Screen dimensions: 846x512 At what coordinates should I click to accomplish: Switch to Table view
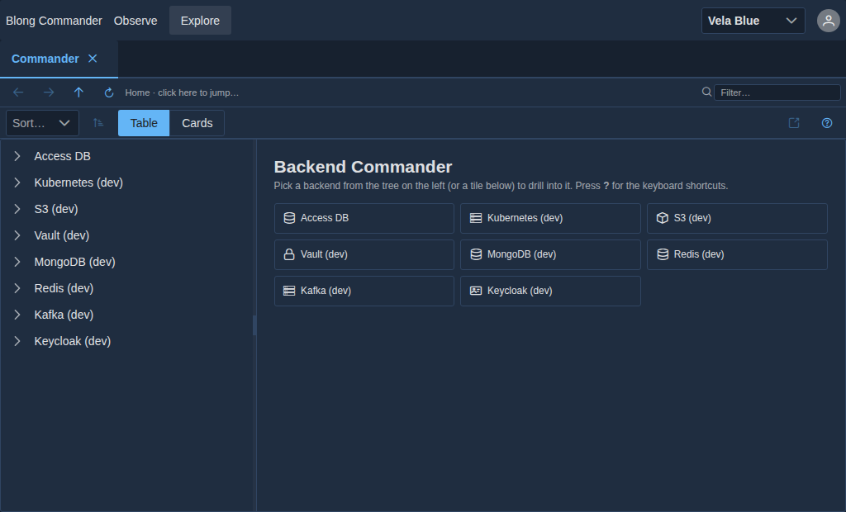144,123
